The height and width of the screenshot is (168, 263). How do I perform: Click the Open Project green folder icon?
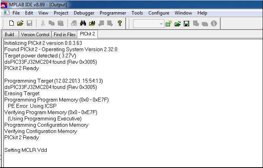point(178,24)
